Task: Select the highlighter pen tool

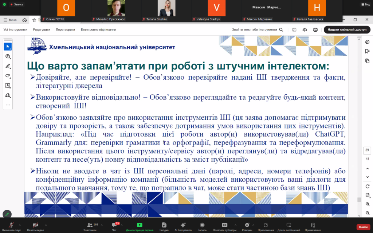Action: pos(8,66)
